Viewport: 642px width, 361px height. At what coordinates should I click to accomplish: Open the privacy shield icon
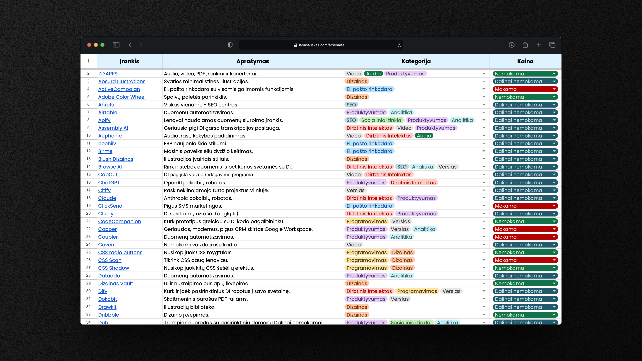(x=230, y=45)
